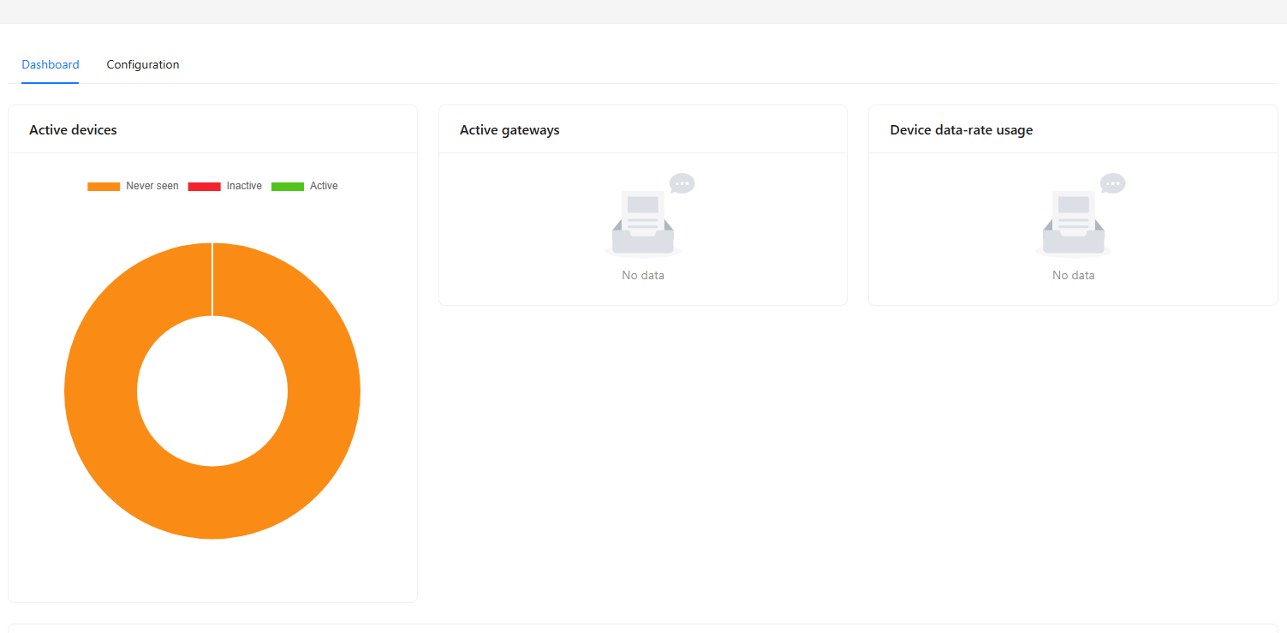Viewport: 1287px width, 633px height.
Task: Switch to the Configuration tab
Action: click(x=142, y=65)
